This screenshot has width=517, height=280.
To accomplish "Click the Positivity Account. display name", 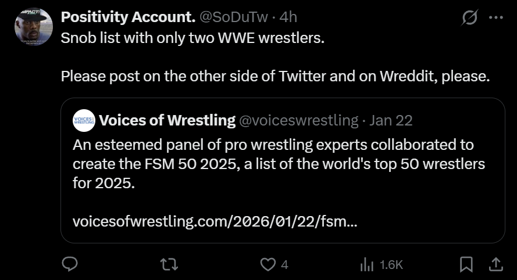I will (128, 17).
